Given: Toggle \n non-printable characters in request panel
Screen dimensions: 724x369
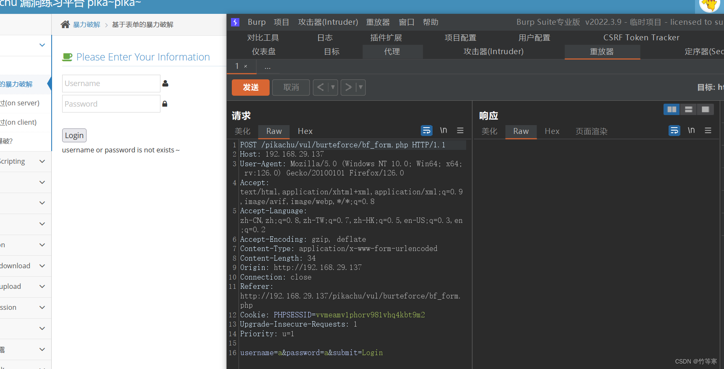Looking at the screenshot, I should 443,131.
